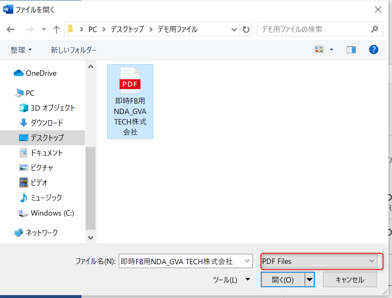392x298 pixels.
Task: Select OneDrive in the navigation pane
Action: click(41, 73)
